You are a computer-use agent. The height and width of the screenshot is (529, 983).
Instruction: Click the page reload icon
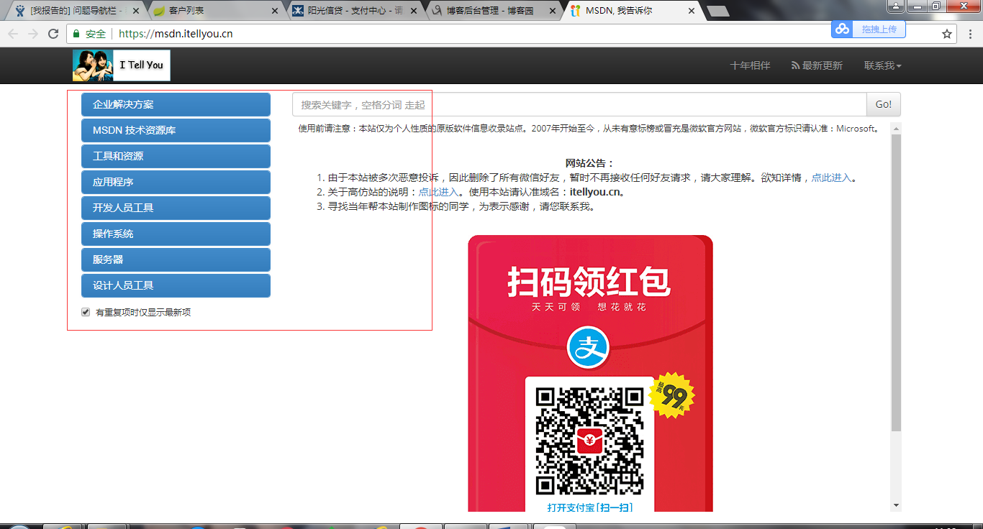pyautogui.click(x=53, y=33)
